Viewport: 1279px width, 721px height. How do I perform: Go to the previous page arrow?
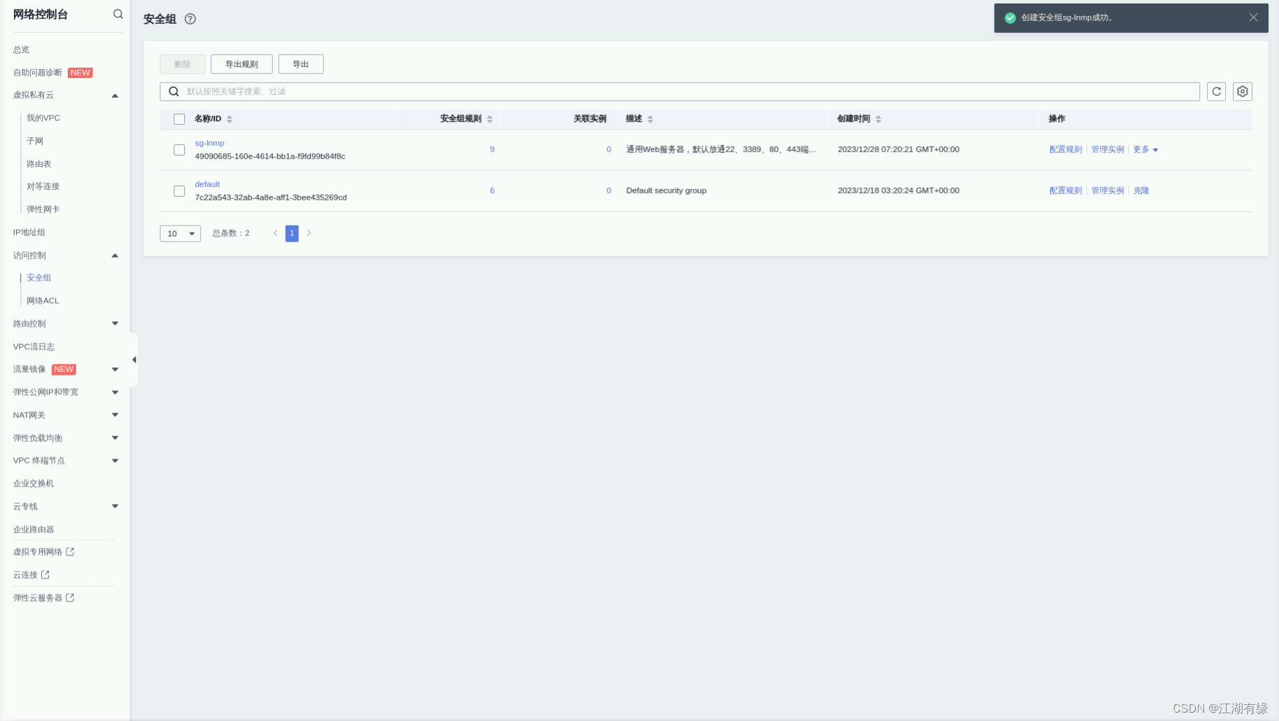click(275, 233)
